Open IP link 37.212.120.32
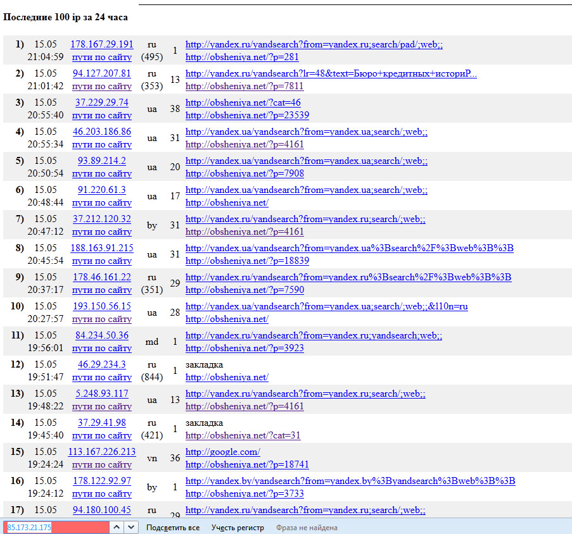 (x=102, y=220)
